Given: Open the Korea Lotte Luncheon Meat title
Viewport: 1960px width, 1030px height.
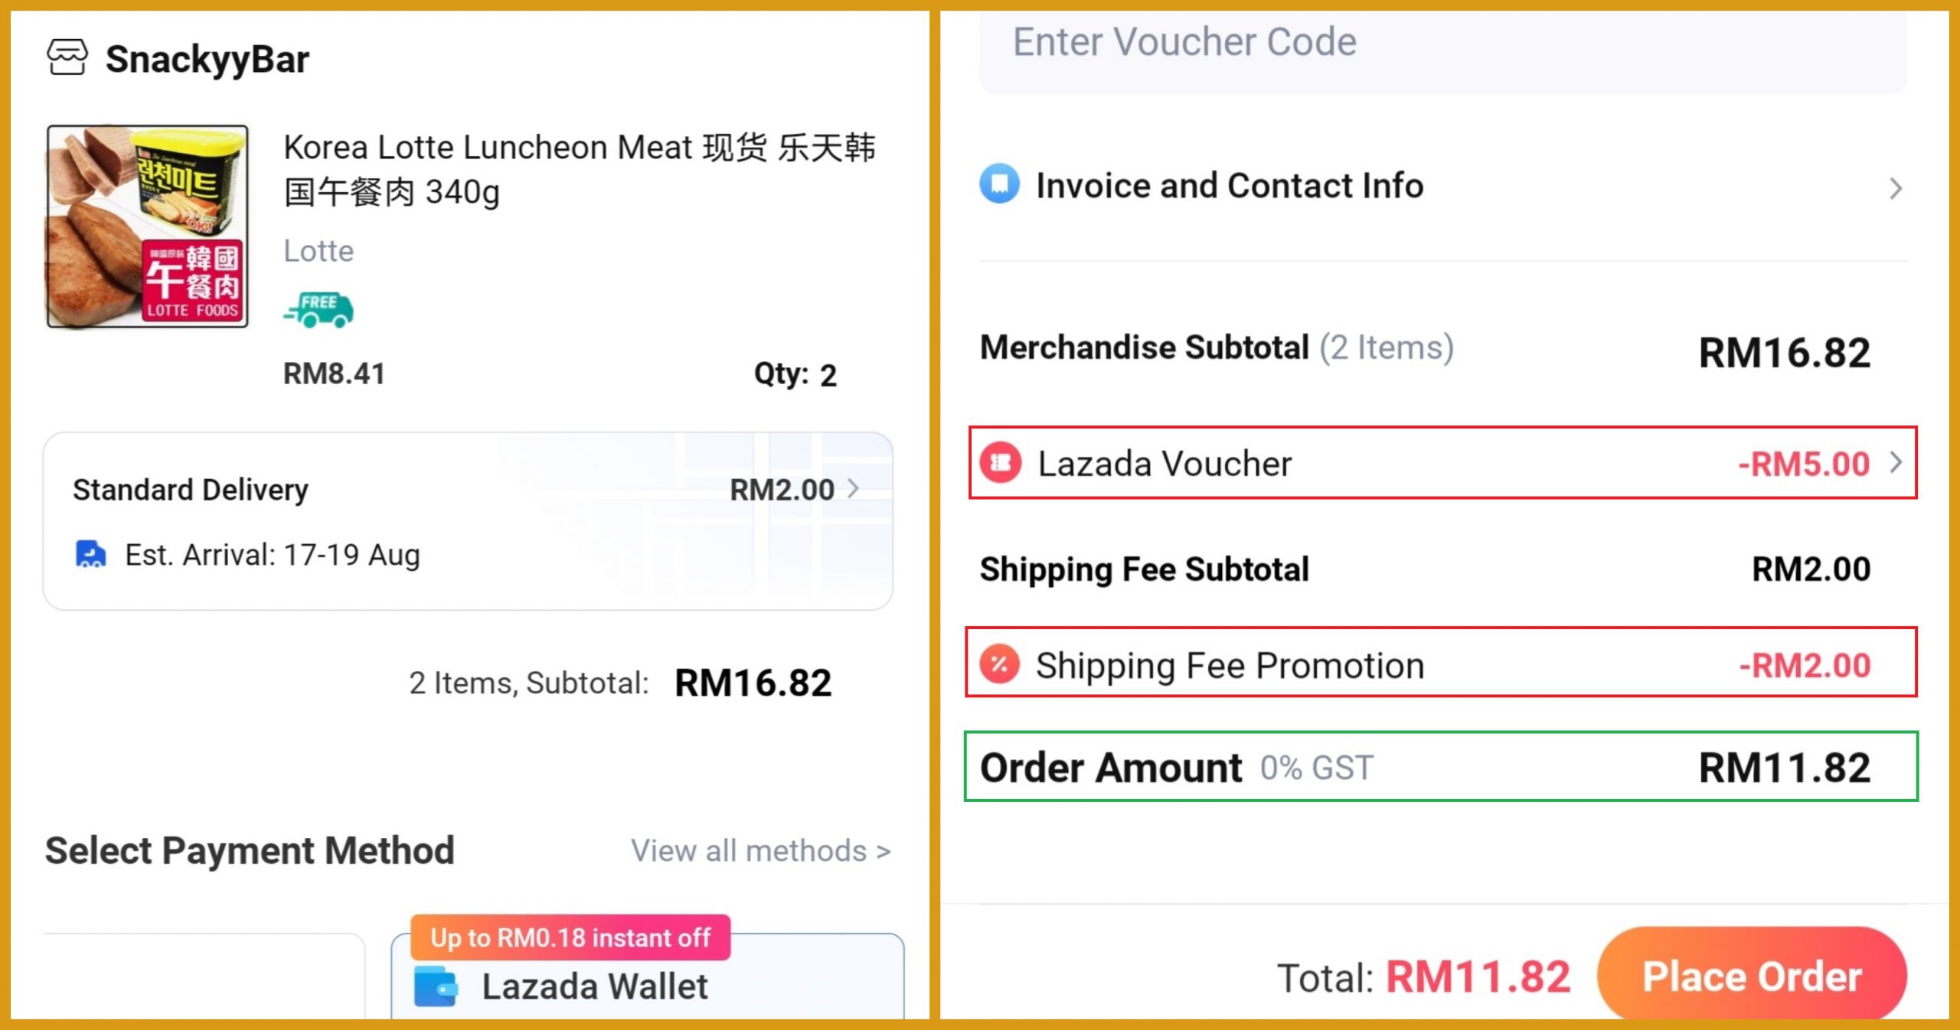Looking at the screenshot, I should tap(579, 169).
